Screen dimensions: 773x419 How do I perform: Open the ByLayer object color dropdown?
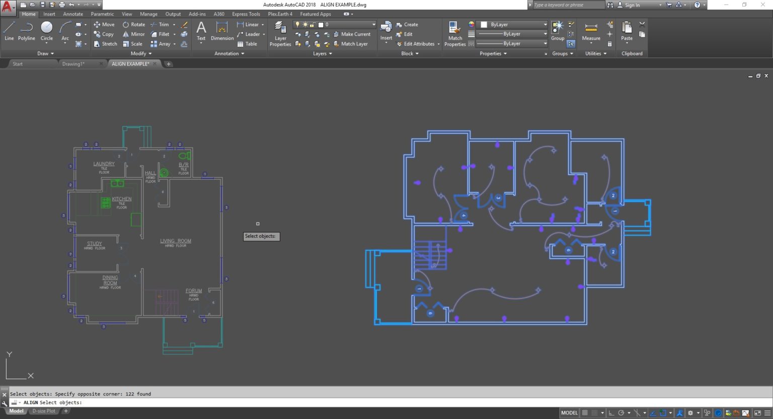545,25
